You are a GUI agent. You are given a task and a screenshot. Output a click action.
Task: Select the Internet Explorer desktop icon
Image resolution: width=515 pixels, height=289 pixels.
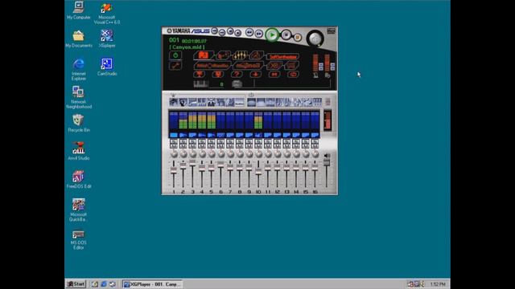79,70
